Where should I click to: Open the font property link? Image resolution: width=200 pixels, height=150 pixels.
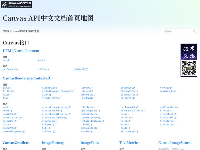click(x=5, y=98)
